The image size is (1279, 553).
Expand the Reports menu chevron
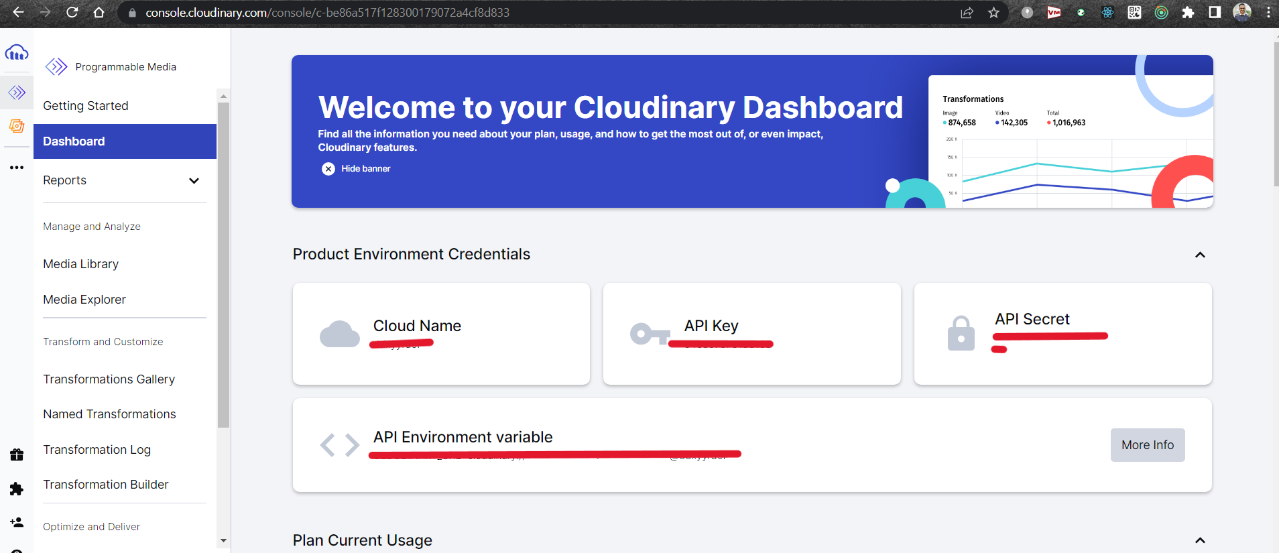[194, 181]
